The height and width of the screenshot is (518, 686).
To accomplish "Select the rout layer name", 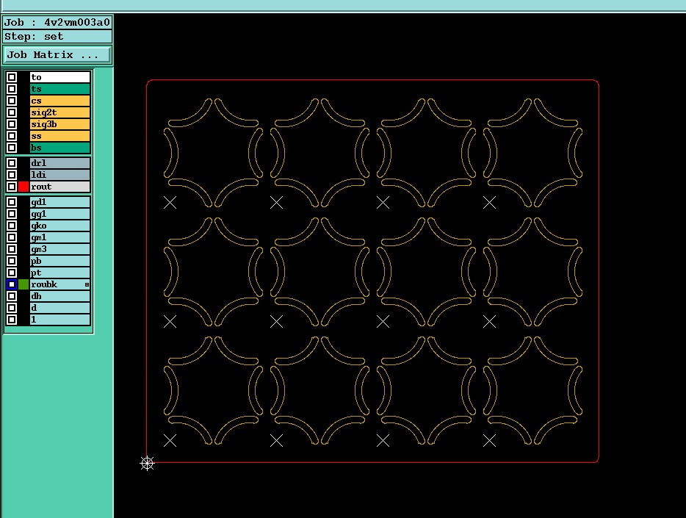I will coord(60,187).
